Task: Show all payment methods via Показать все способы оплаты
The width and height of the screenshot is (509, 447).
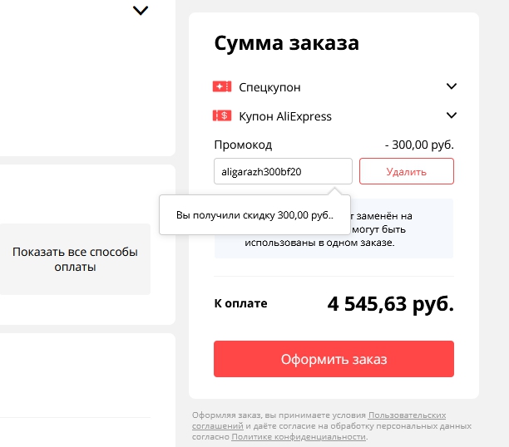Action: pos(75,258)
